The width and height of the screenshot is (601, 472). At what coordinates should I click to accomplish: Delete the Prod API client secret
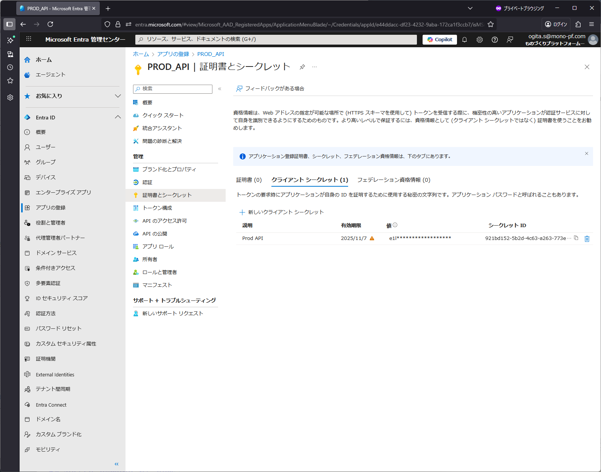coord(587,238)
